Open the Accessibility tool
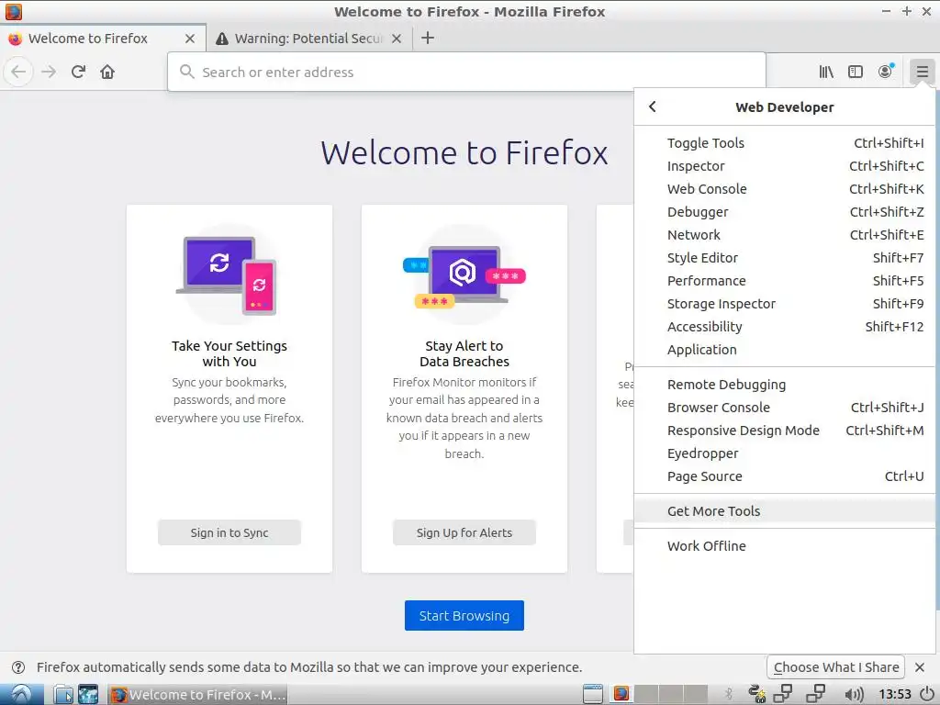 tap(785, 327)
